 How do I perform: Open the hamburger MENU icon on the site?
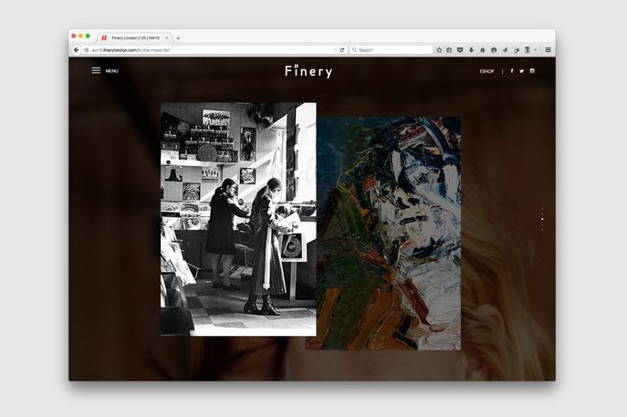coord(96,70)
